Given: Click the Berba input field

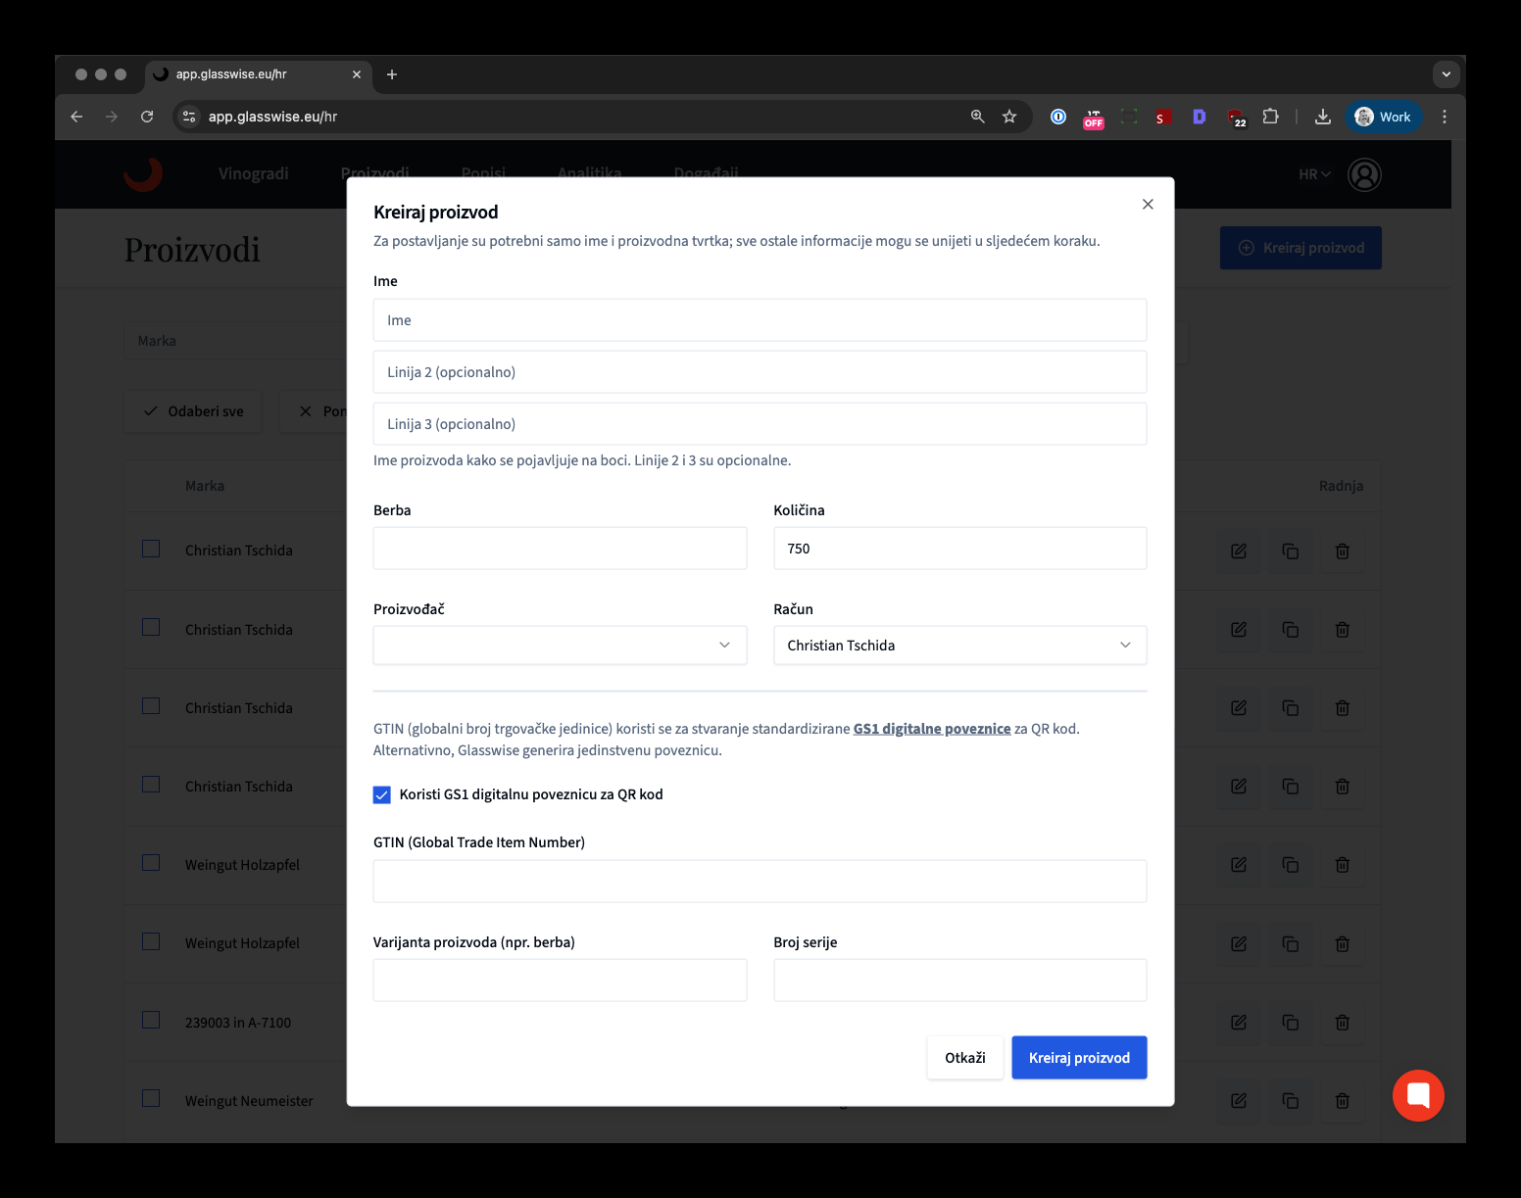Looking at the screenshot, I should (560, 549).
